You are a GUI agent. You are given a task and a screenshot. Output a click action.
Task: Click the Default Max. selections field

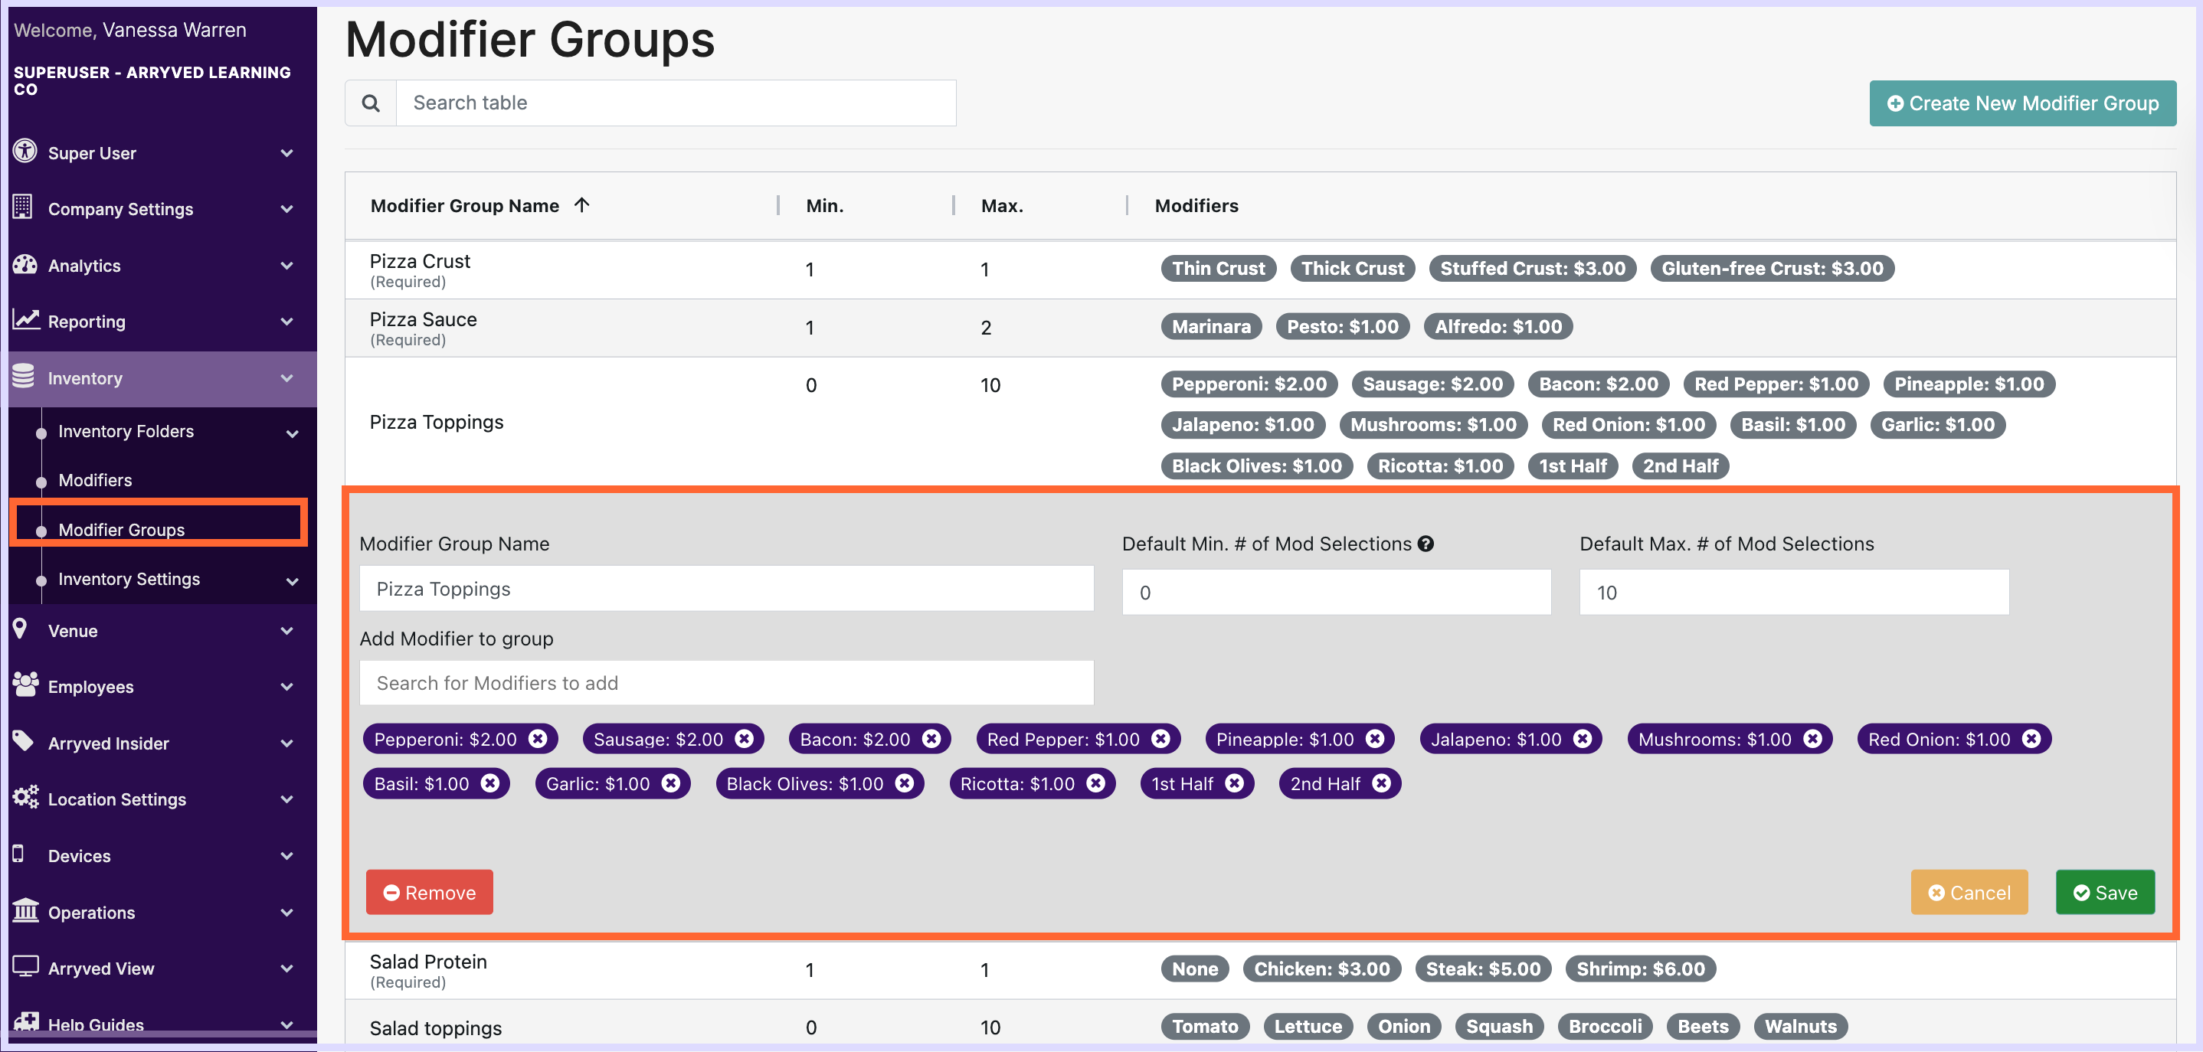click(x=1793, y=593)
